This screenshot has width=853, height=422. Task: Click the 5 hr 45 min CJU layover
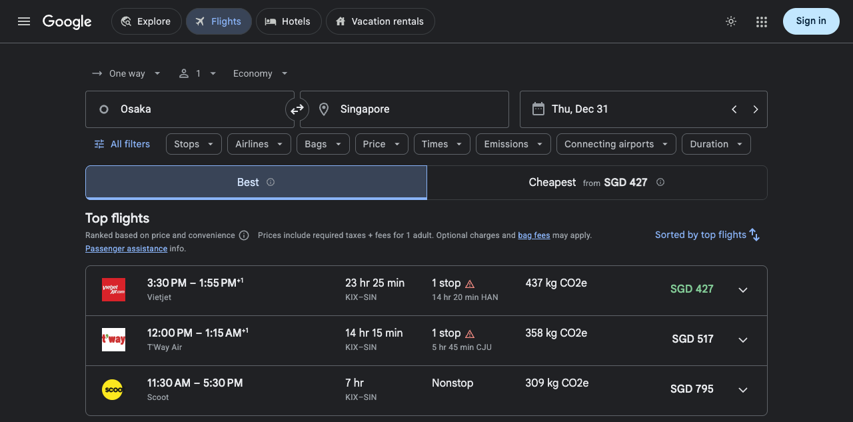point(462,347)
